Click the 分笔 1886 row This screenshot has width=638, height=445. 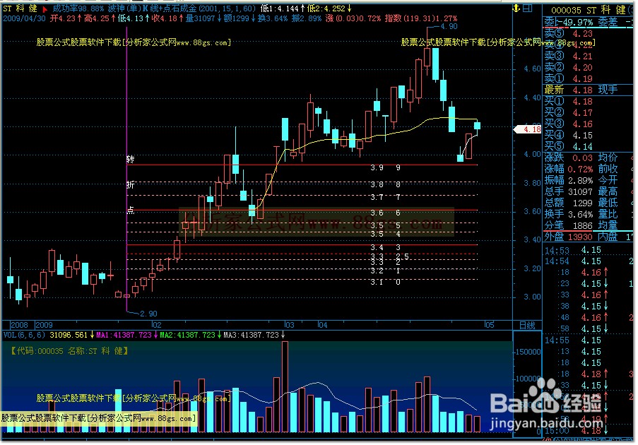pos(569,226)
